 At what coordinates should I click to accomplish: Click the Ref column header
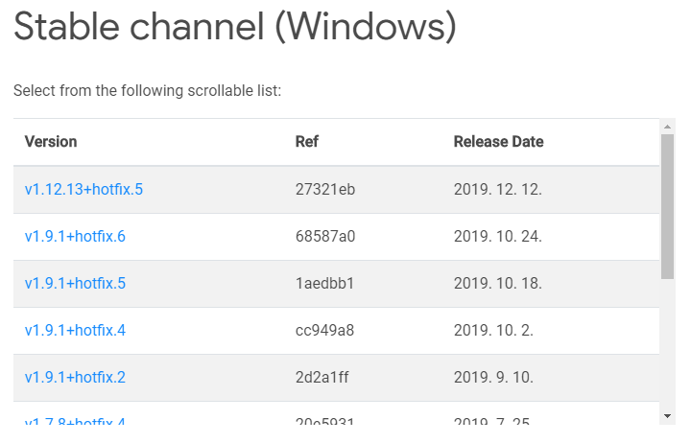click(307, 142)
